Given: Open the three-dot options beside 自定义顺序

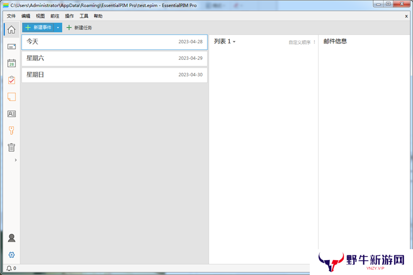Looking at the screenshot, I should 314,42.
